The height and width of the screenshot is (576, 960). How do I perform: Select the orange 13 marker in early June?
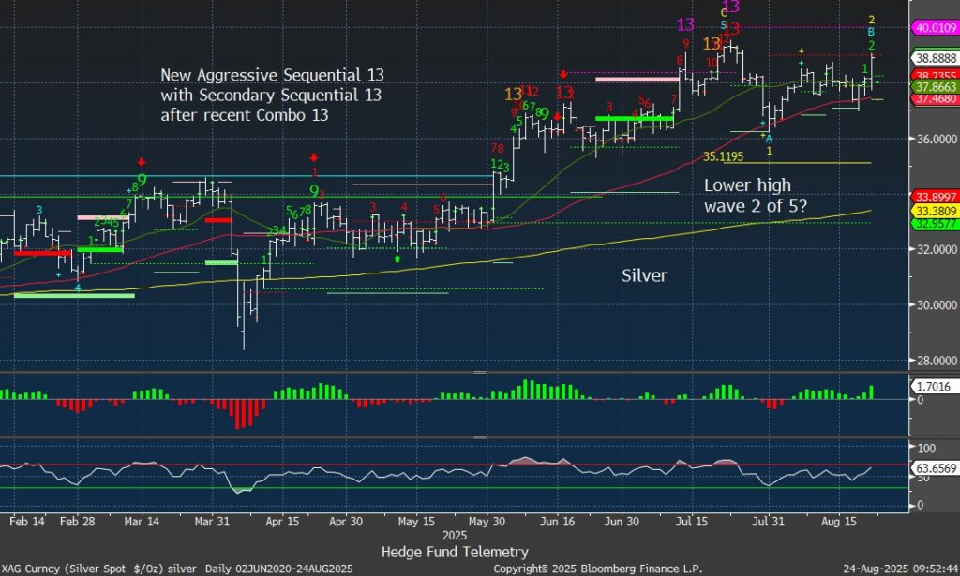[x=514, y=94]
